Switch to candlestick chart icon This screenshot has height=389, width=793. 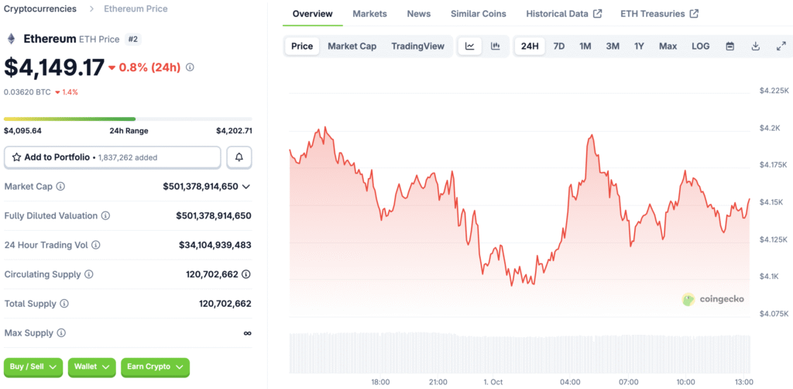point(495,46)
